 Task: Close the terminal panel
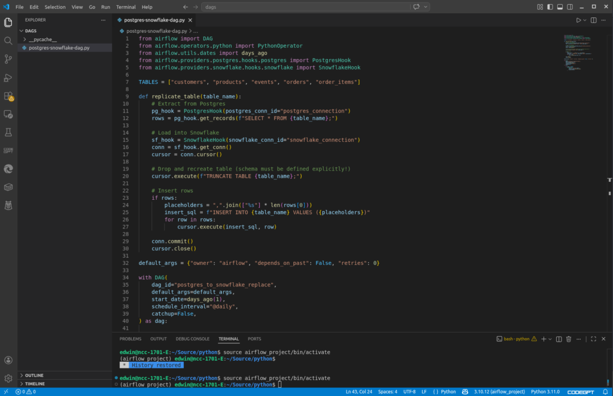[603, 339]
